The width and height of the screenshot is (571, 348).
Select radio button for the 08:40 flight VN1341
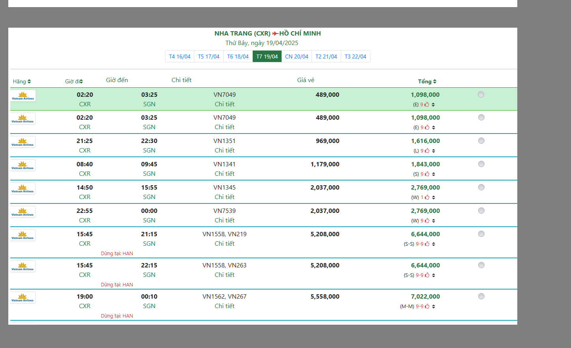point(481,164)
